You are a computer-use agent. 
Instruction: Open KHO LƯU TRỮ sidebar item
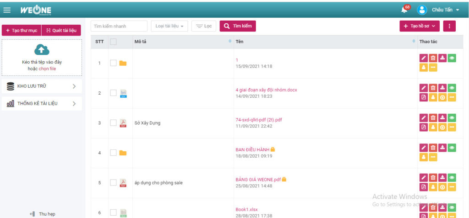tap(42, 86)
